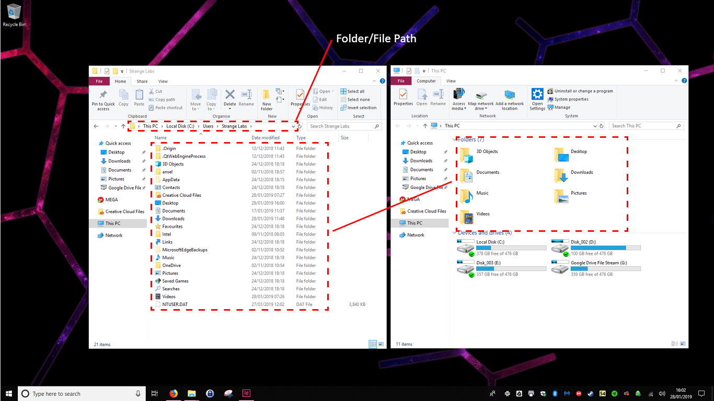Open the Computer tab in This PC window
Image resolution: width=714 pixels, height=401 pixels.
(427, 81)
